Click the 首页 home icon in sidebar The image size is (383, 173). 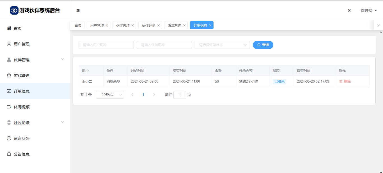point(9,28)
